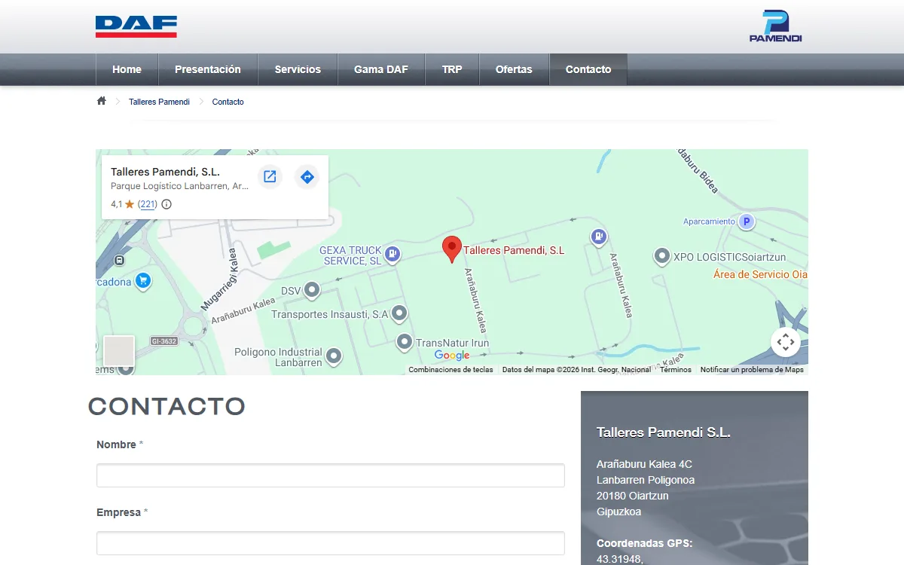Click the bus stop icon on map
Screen dimensions: 904x565
tap(119, 260)
